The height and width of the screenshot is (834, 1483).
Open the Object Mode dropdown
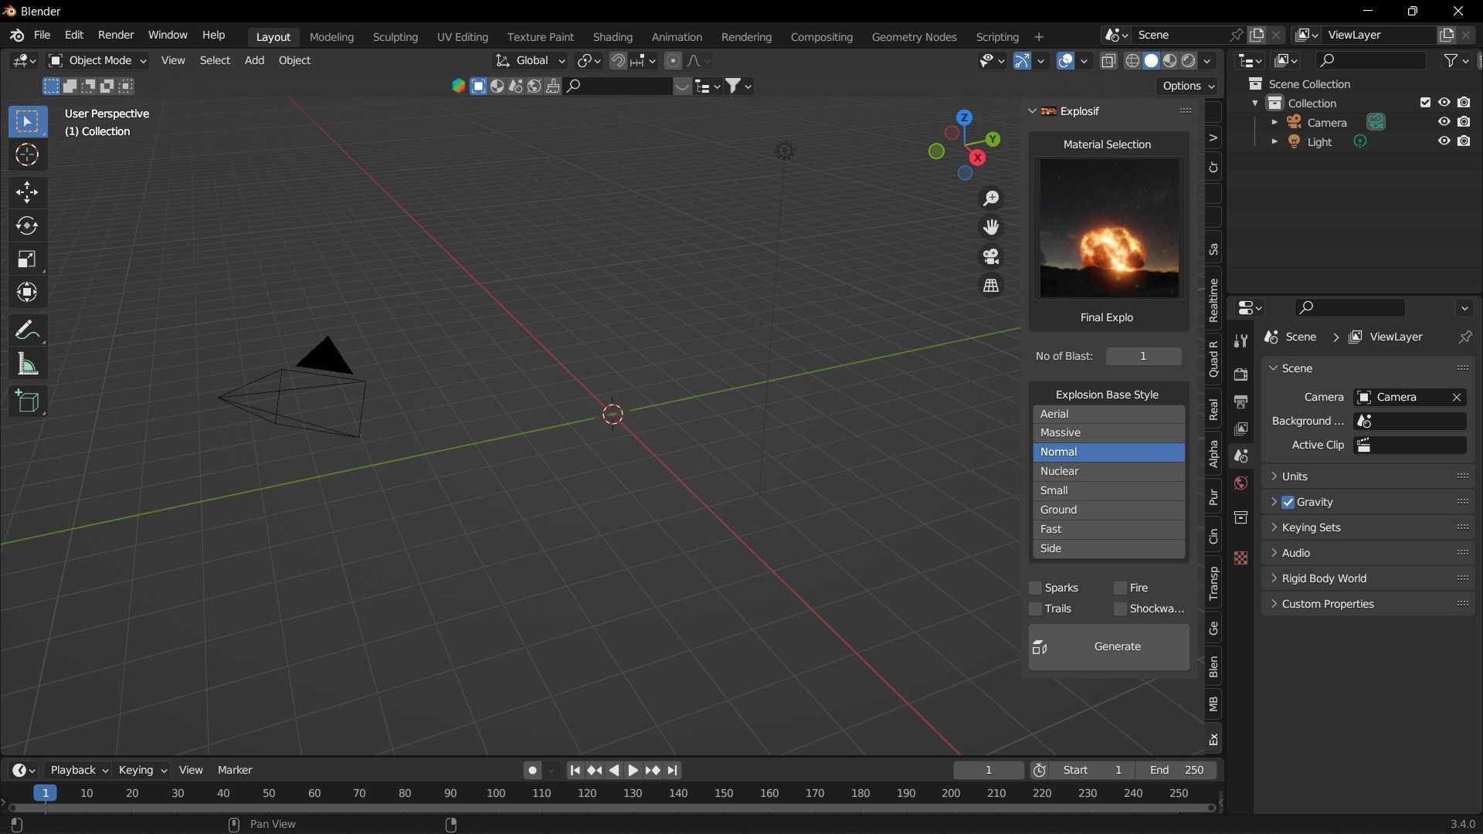[97, 61]
